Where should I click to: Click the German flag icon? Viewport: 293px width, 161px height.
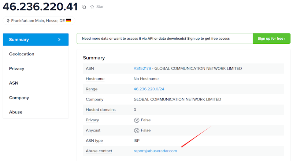pos(68,21)
